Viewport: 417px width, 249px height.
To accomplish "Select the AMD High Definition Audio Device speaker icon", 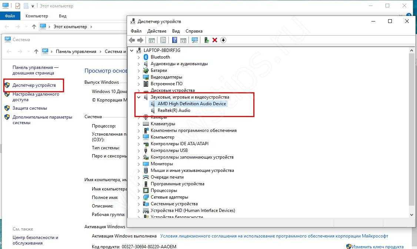I will [x=153, y=104].
